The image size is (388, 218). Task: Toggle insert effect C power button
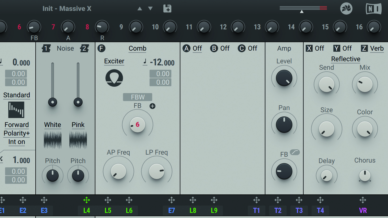(242, 48)
